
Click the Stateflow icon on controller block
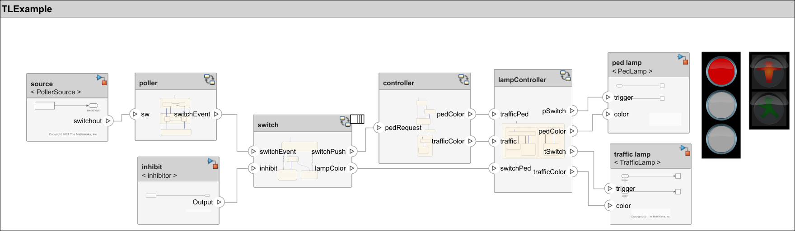[464, 79]
